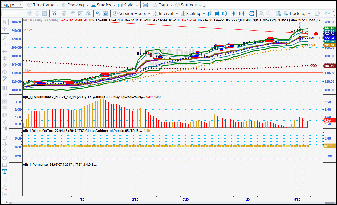Open Interval dropdown
337x205 pixels.
(x=166, y=14)
